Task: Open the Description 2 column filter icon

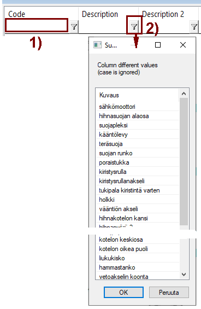Action: (194, 27)
